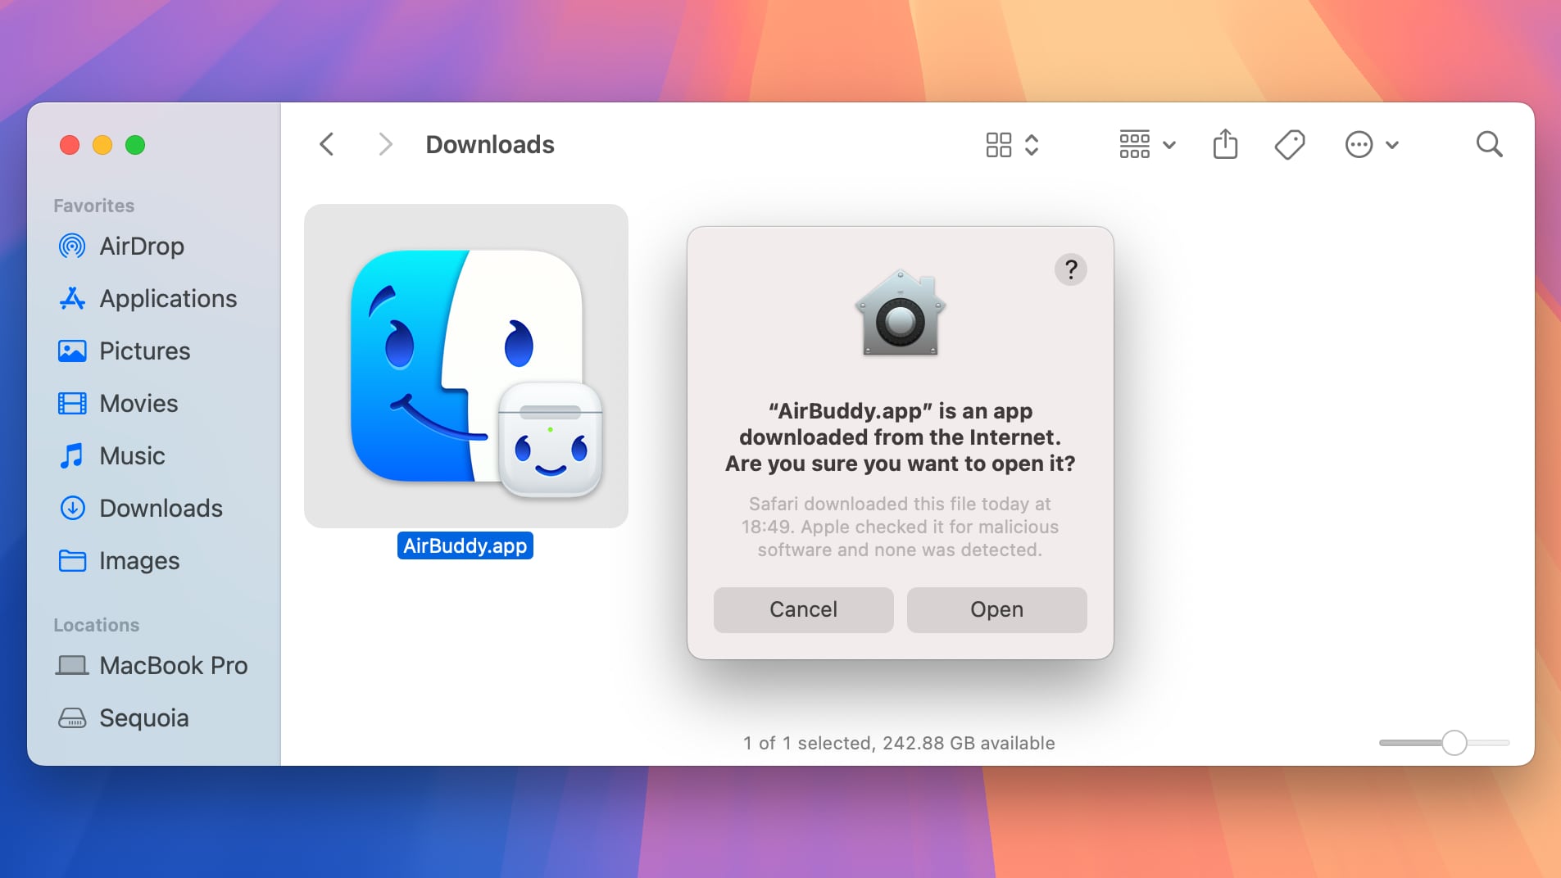Image resolution: width=1561 pixels, height=878 pixels.
Task: Select the AirBuddy.app icon thumbnail
Action: coord(465,365)
